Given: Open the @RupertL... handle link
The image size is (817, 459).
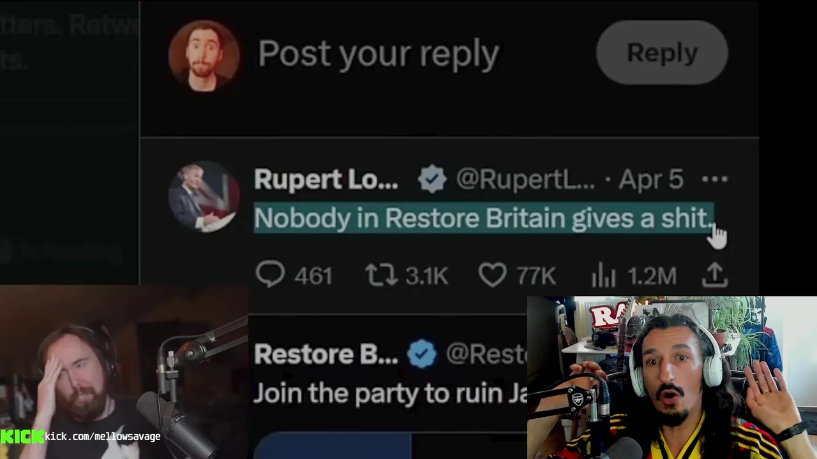Looking at the screenshot, I should 525,180.
